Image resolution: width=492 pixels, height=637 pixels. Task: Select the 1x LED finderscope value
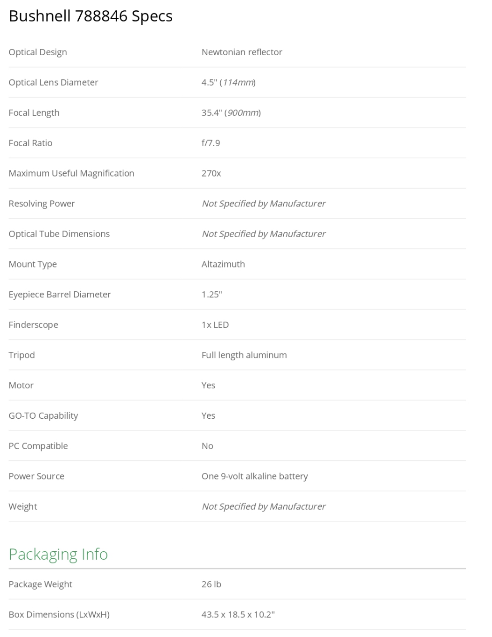point(215,325)
